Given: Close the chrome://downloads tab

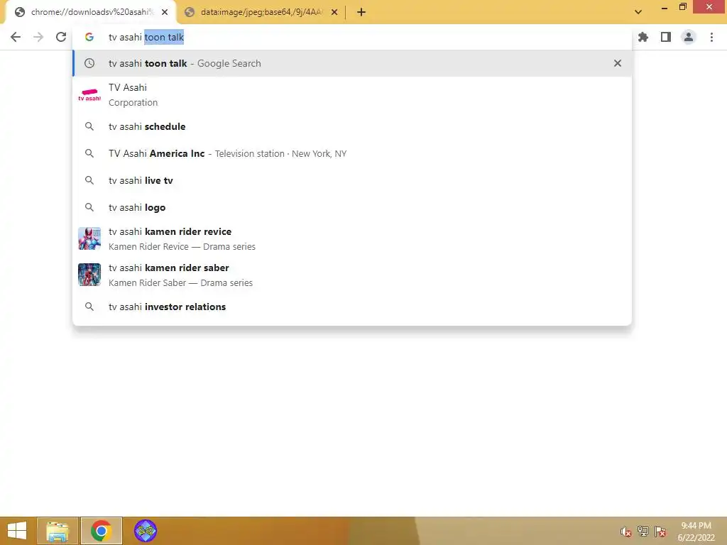Looking at the screenshot, I should pos(165,12).
